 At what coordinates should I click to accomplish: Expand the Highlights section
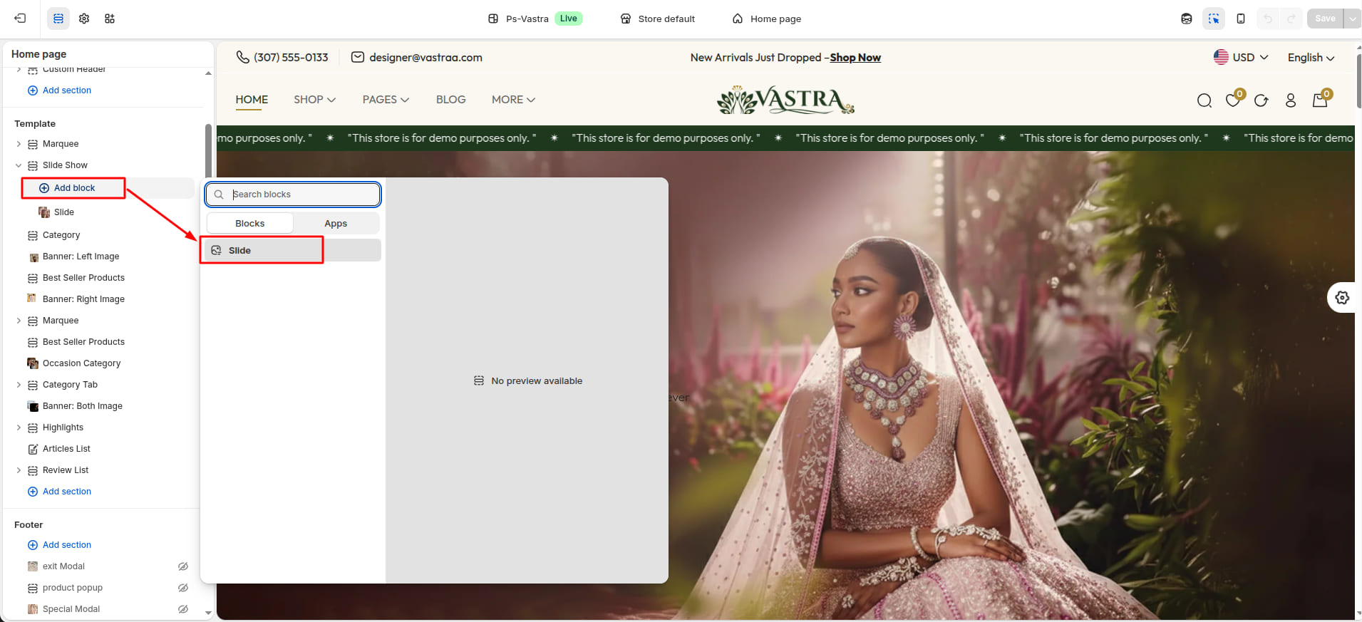[x=19, y=427]
